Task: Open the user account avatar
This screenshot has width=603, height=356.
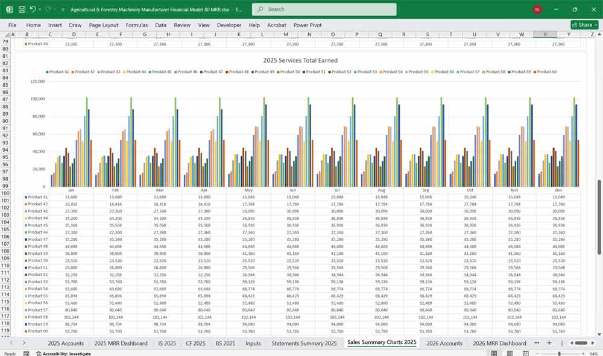Action: point(537,10)
